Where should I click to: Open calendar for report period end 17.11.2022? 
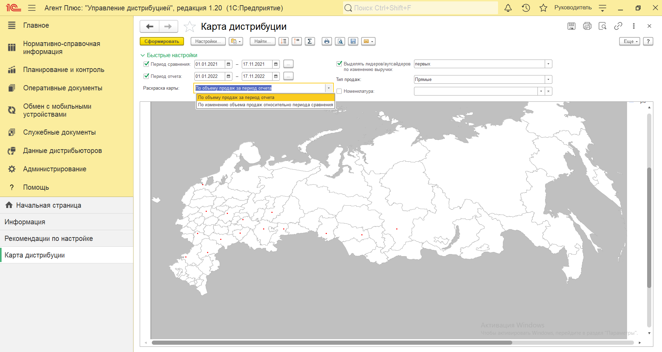pyautogui.click(x=276, y=76)
